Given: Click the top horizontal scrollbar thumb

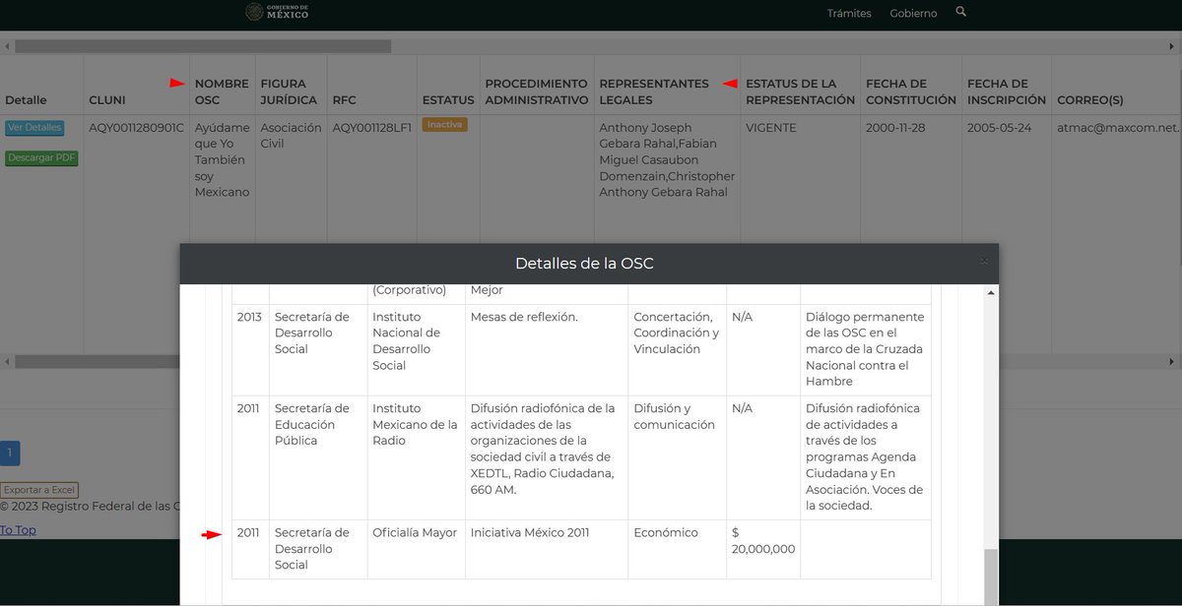Looking at the screenshot, I should tap(203, 46).
